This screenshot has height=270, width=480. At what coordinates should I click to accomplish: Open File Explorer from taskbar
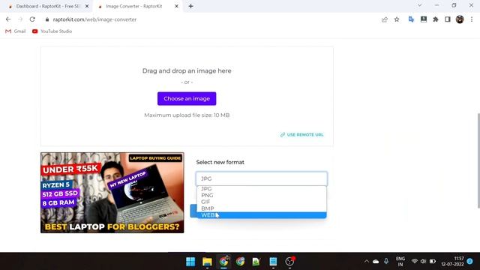click(x=207, y=262)
